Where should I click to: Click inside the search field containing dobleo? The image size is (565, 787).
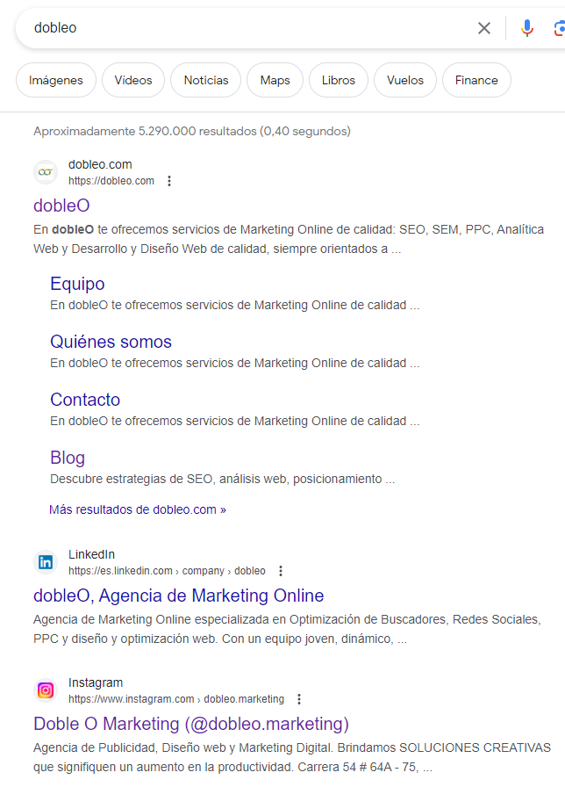(x=246, y=28)
